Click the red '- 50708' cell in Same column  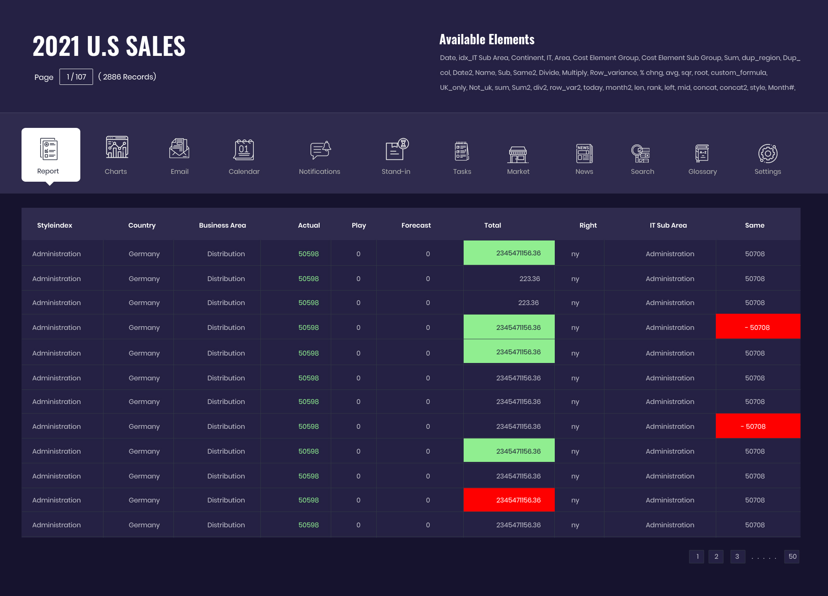click(758, 327)
